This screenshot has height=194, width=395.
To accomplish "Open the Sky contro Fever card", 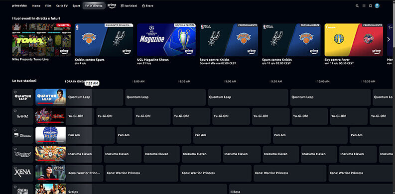I will (x=354, y=40).
